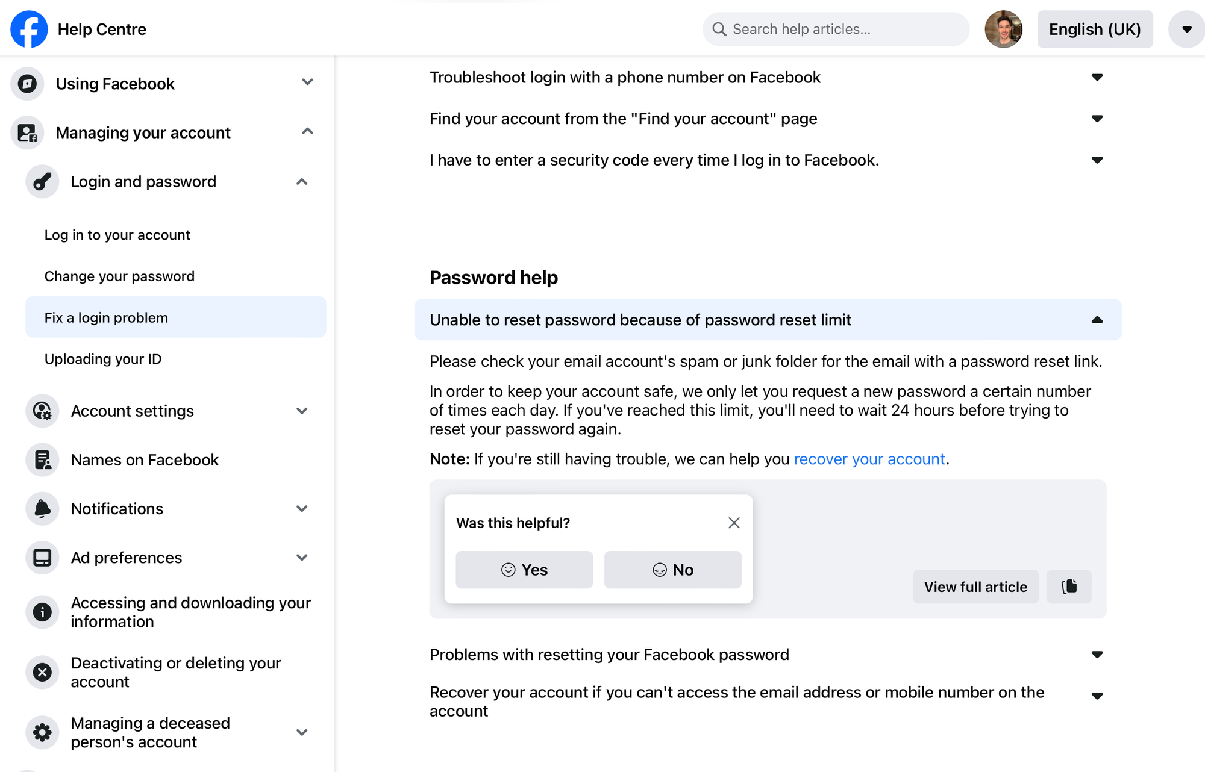Click the Facebook logo icon
This screenshot has height=772, width=1205.
[x=29, y=29]
